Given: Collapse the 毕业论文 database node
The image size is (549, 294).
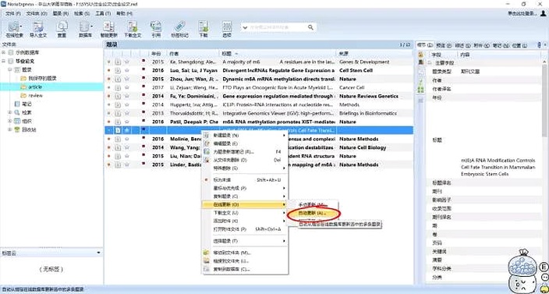Looking at the screenshot, I should point(4,62).
